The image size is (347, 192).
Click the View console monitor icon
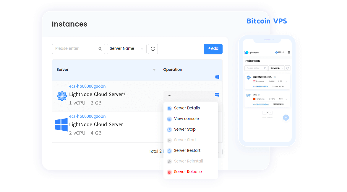[169, 119]
